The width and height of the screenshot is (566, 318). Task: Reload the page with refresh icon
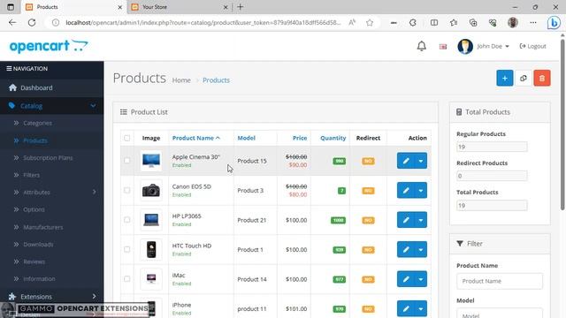[32, 22]
